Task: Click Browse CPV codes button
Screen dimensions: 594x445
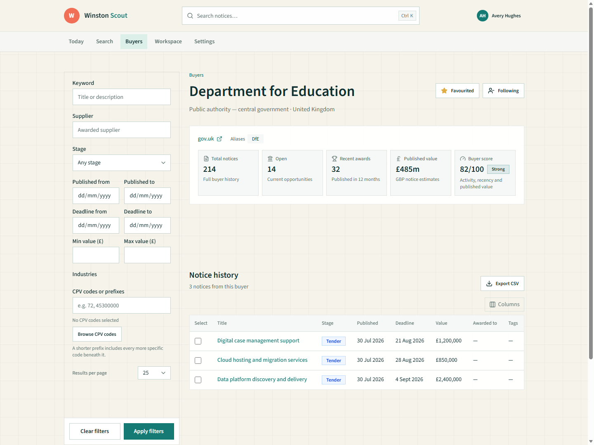Action: coord(97,334)
